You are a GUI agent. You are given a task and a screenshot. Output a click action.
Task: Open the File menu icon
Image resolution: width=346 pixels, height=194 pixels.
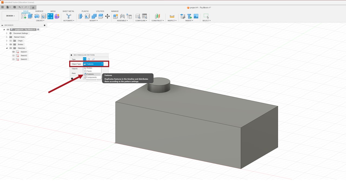click(8, 7)
